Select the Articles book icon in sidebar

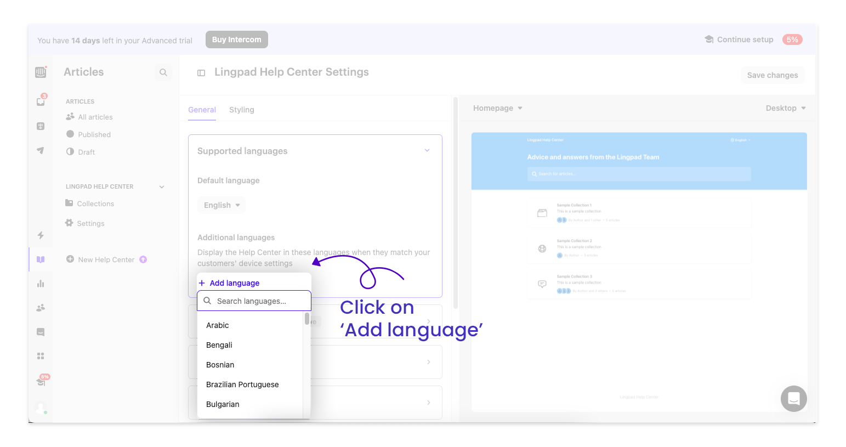(41, 259)
